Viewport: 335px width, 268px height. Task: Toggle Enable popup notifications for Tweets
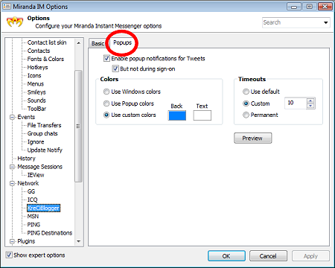click(106, 59)
